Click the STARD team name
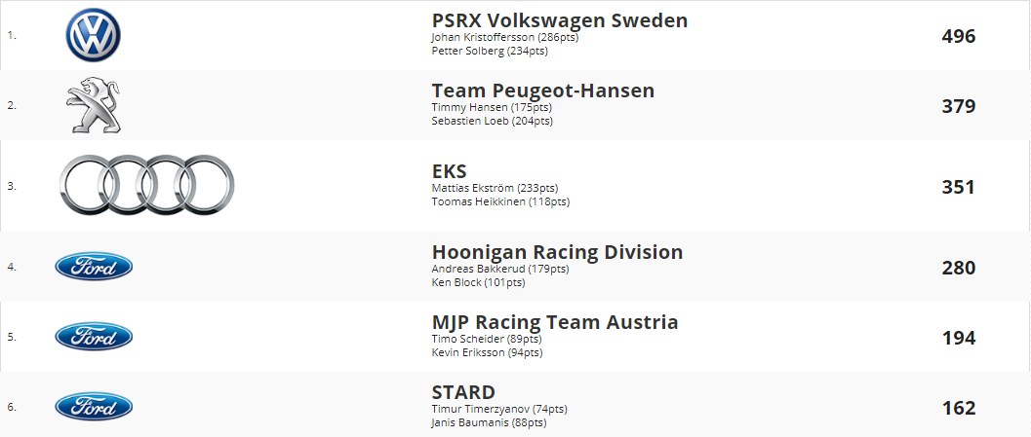This screenshot has height=437, width=1031. pyautogui.click(x=463, y=392)
